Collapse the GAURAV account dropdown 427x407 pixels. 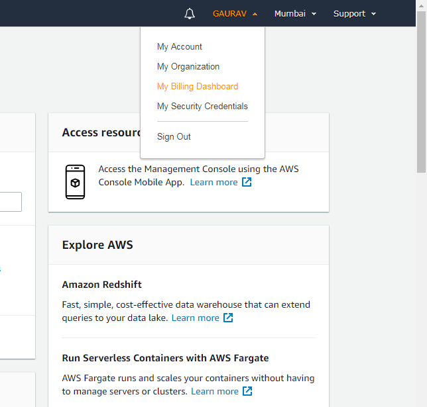pyautogui.click(x=235, y=14)
